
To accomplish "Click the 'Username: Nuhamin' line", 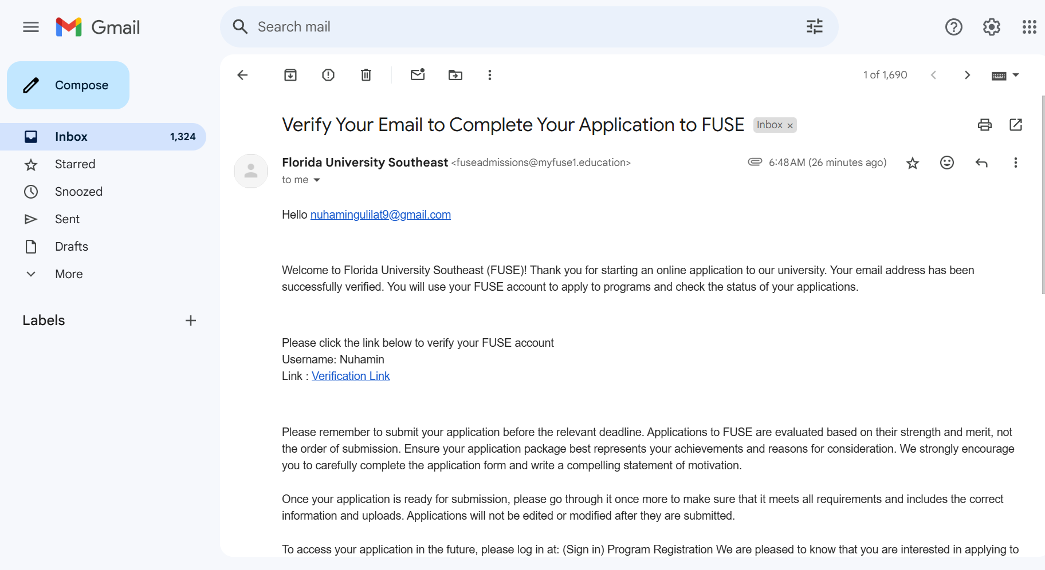I will tap(333, 359).
